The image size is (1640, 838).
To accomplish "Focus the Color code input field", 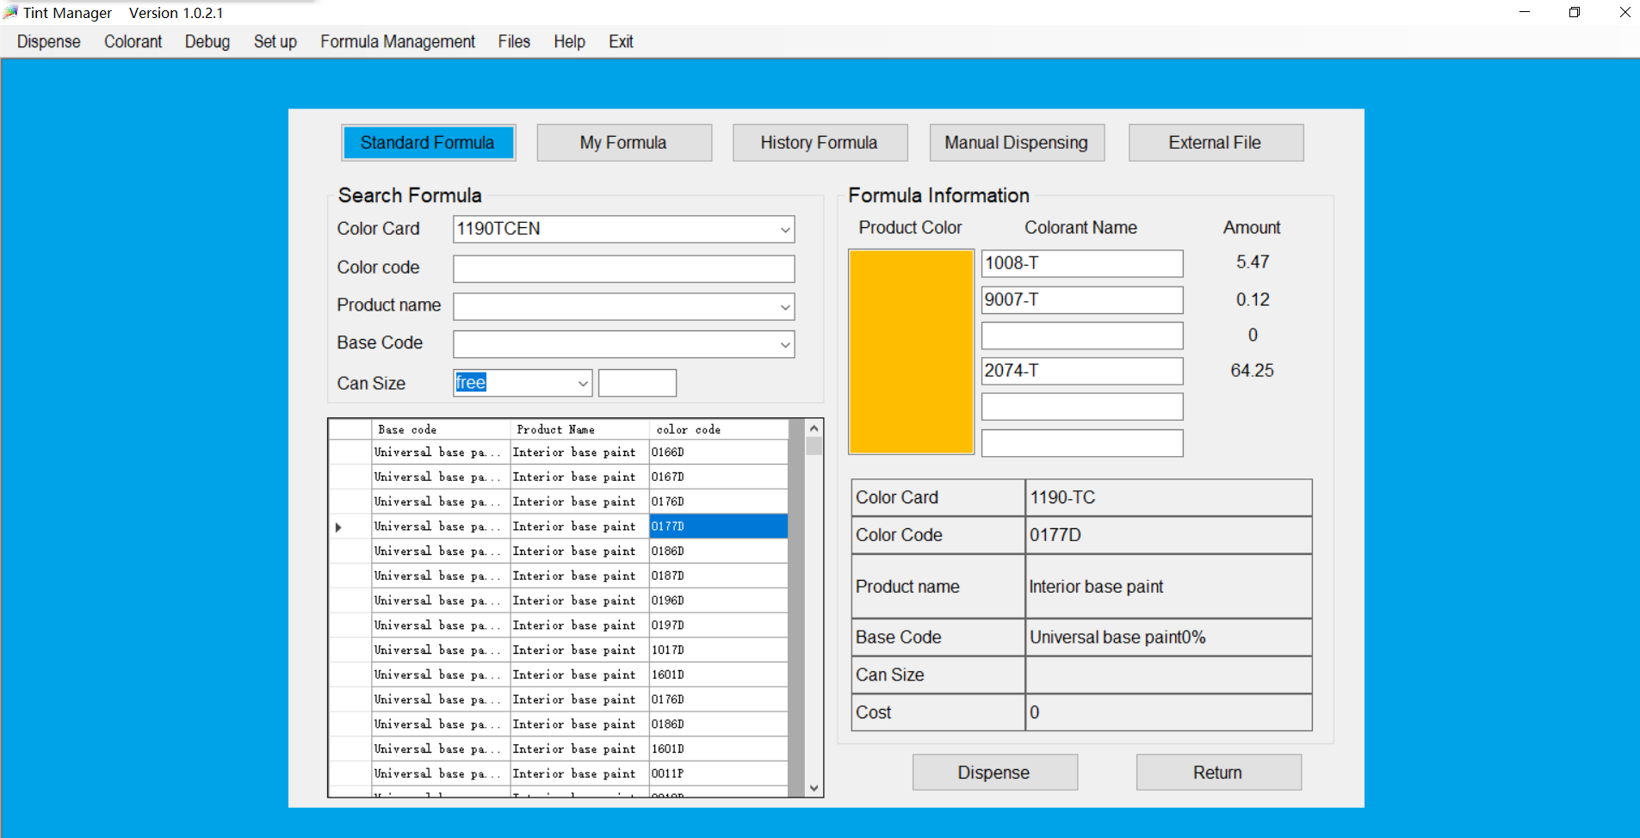I will pos(623,268).
